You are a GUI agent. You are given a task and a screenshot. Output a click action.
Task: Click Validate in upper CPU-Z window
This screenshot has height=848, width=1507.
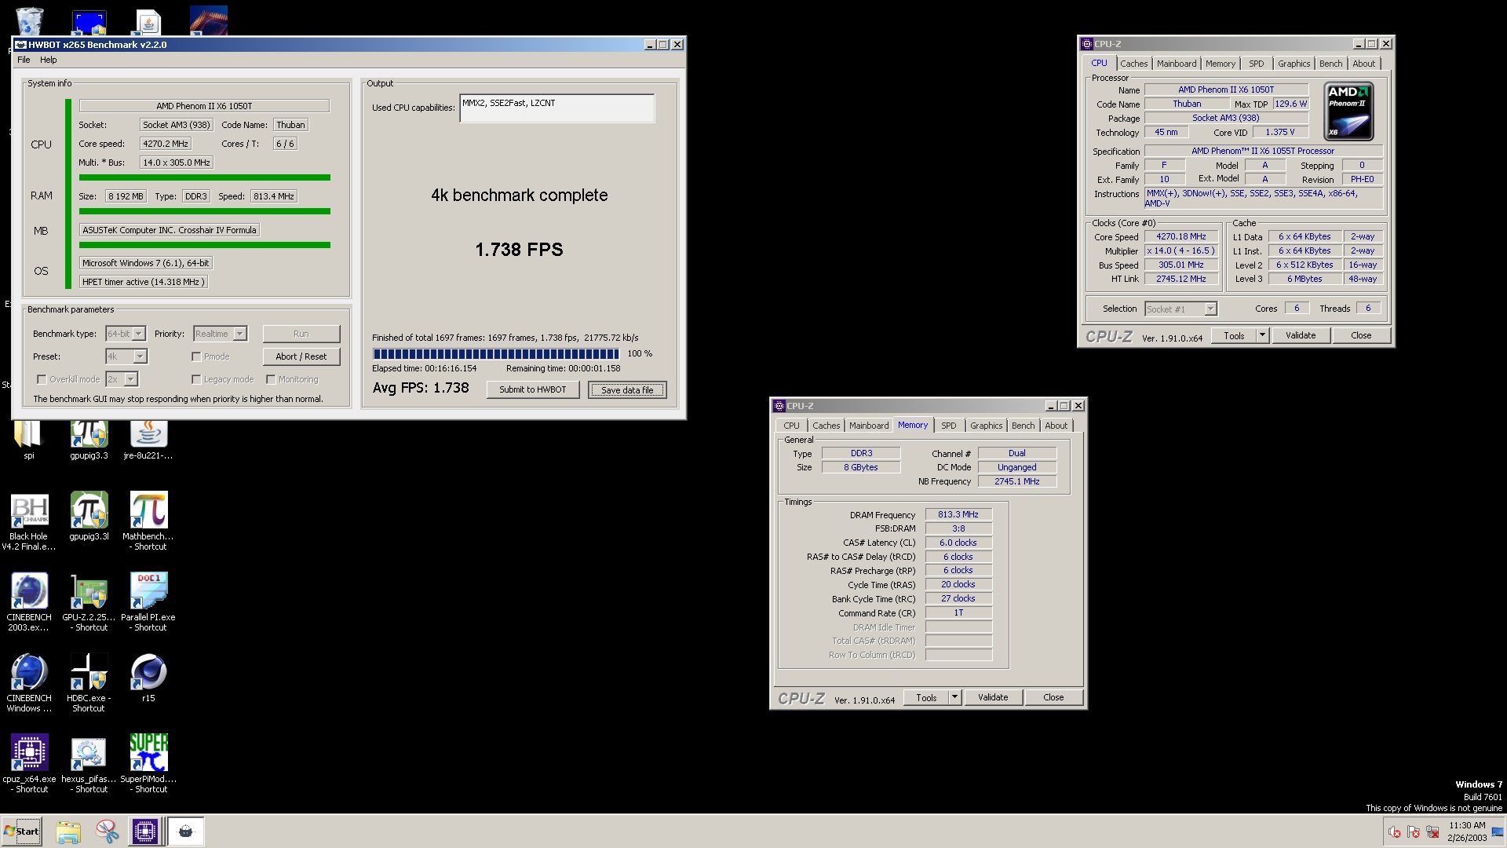coord(1301,335)
